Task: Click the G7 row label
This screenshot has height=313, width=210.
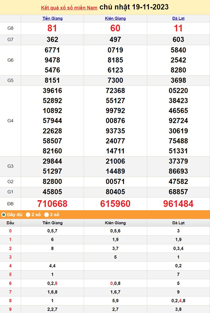Action: click(x=10, y=40)
